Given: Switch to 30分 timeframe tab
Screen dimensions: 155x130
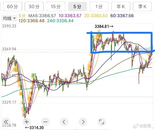Looking at the screenshot, I should (x=34, y=6).
